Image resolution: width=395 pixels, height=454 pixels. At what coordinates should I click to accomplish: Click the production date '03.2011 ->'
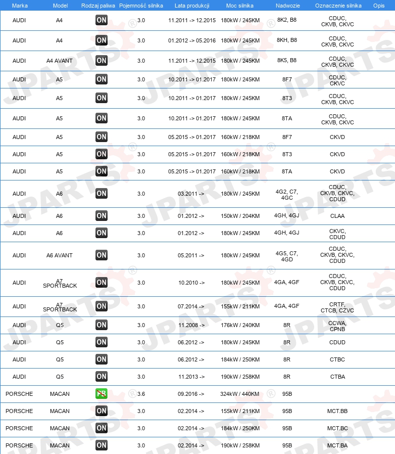pos(191,194)
